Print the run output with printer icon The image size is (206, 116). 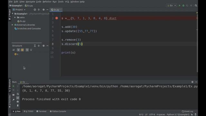click(x=18, y=102)
